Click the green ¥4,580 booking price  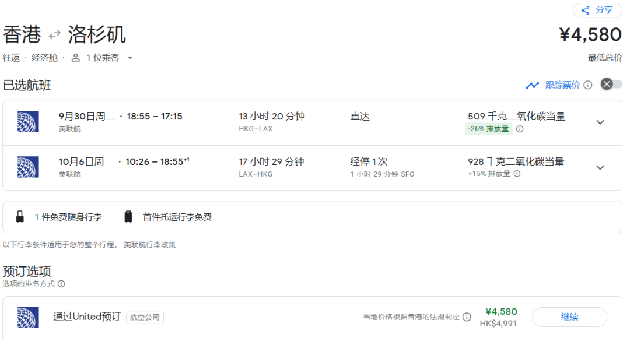coord(501,312)
